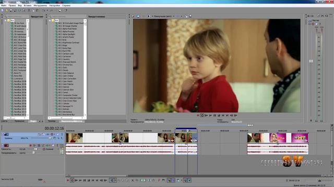Viewport: 334px width, 187px height.
Task: Create a new project from the toolbar
Action: point(2,10)
